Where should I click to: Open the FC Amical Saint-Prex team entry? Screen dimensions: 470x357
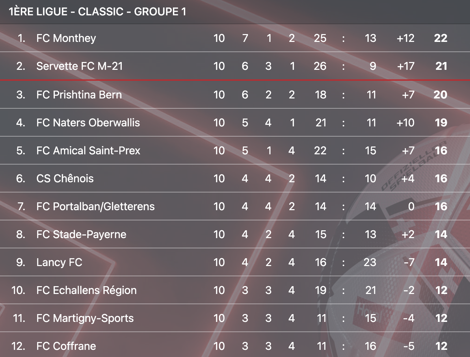(x=88, y=151)
